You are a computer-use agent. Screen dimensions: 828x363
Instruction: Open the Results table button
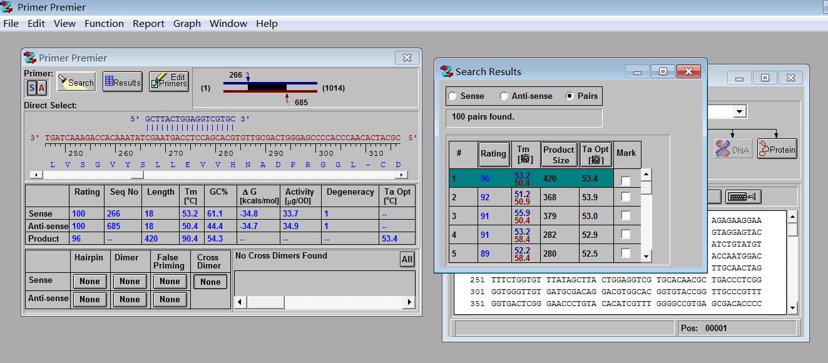(122, 82)
